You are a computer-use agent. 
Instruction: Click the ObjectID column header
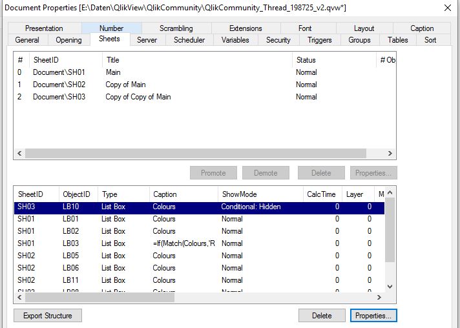(78, 194)
